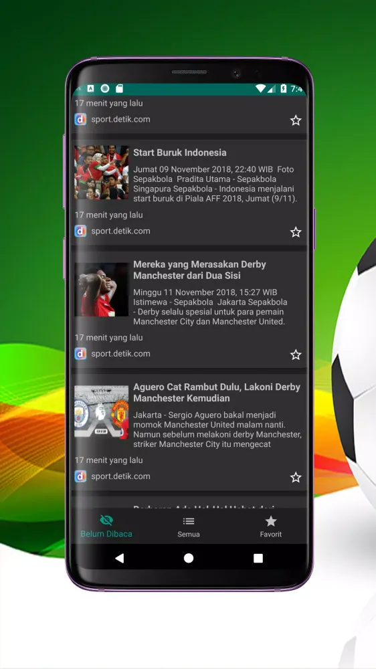Screen dimensions: 376x669
Task: Tap the Wi-Fi status bar icon
Action: coord(260,89)
